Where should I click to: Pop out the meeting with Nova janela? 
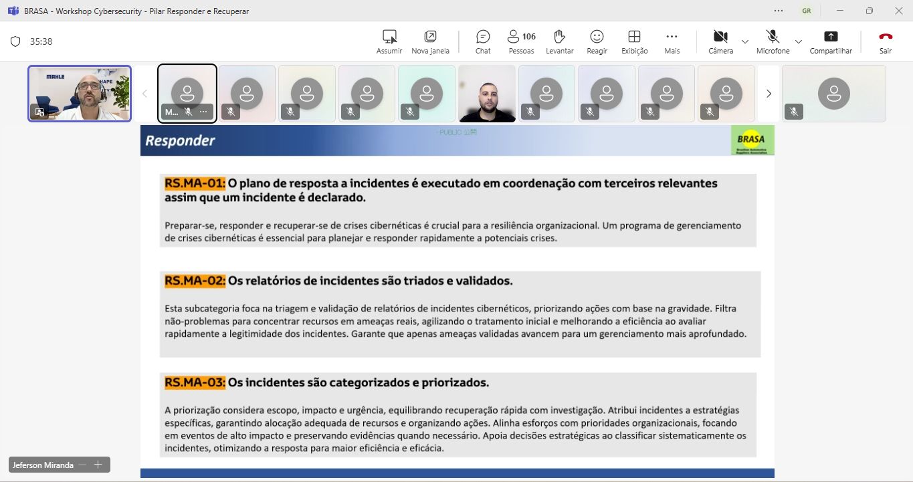[430, 41]
